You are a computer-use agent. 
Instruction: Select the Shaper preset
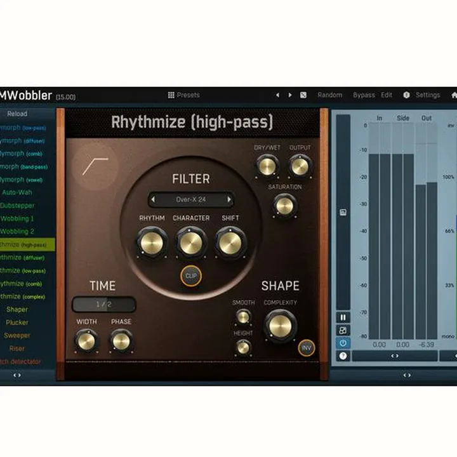pos(17,310)
